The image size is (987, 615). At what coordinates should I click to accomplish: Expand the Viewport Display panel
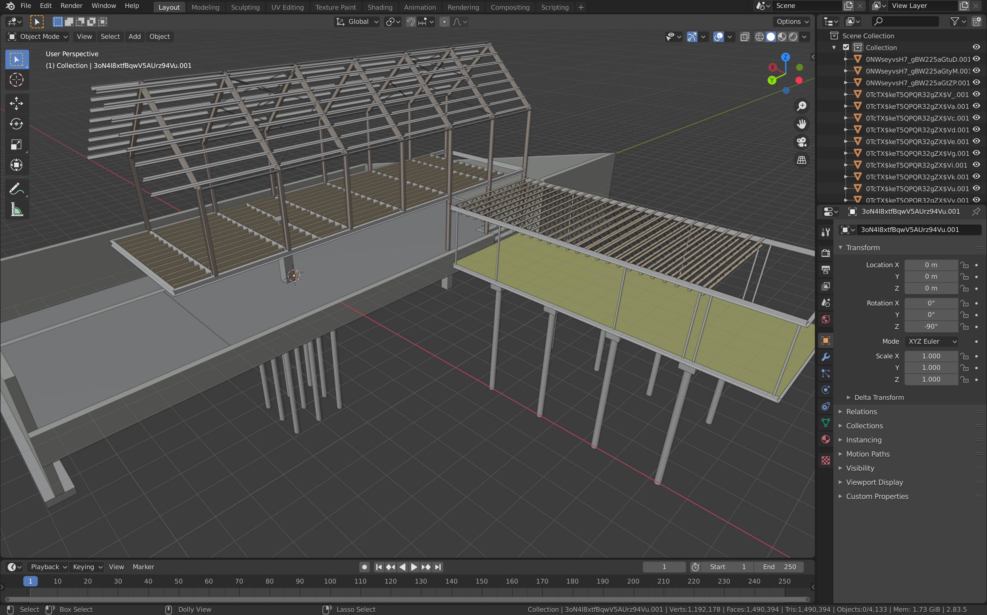tap(874, 482)
